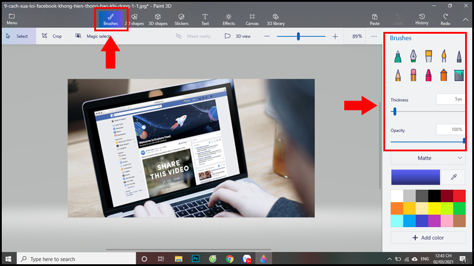Open the notification center icon
This screenshot has width=474, height=266.
tap(463, 259)
